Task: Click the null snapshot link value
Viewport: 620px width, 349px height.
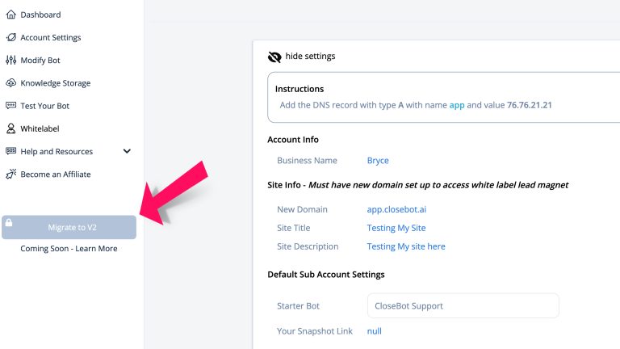Action: point(374,331)
